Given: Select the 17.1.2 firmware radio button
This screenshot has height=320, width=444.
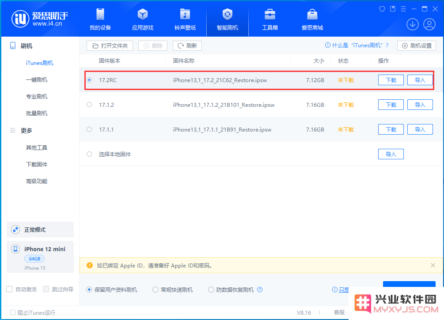Looking at the screenshot, I should click(x=89, y=105).
